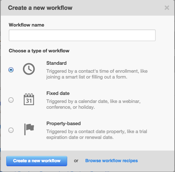Select the Standard workflow radio button
This screenshot has height=172, width=175.
pos(11,70)
